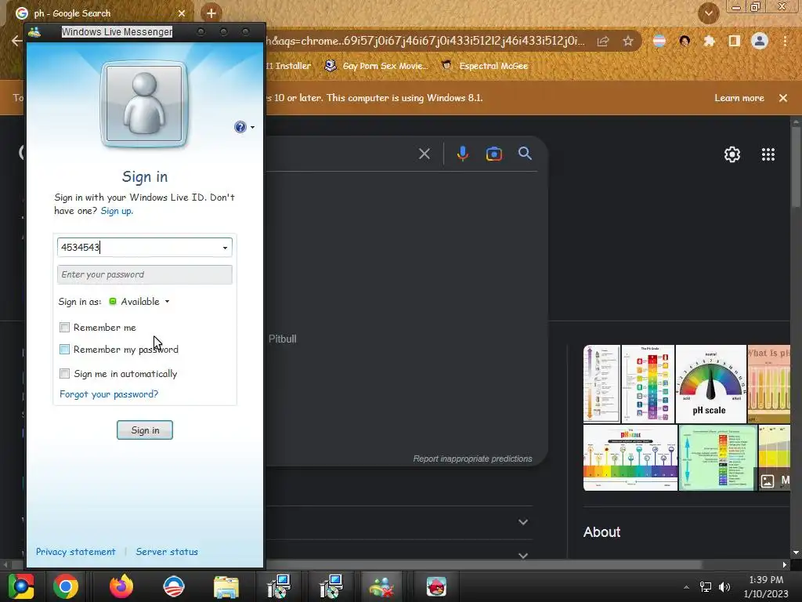Image resolution: width=802 pixels, height=602 pixels.
Task: Click the Messenger user avatar picture
Action: [x=144, y=104]
